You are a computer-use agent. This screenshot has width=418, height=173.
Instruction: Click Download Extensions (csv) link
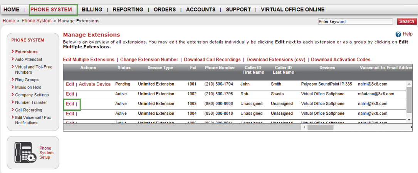coord(276,59)
